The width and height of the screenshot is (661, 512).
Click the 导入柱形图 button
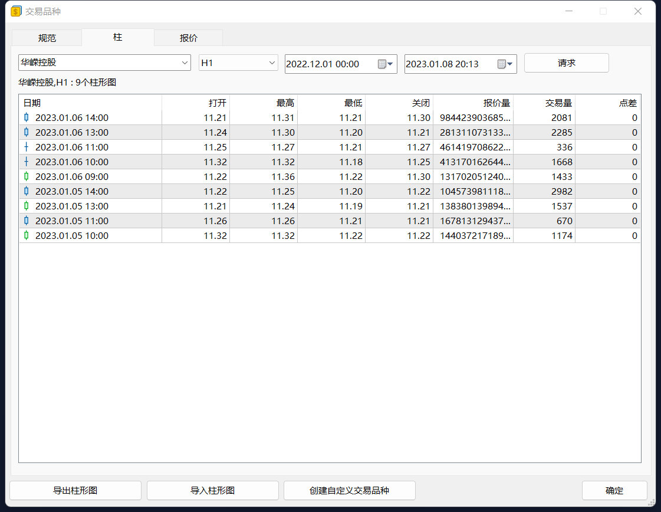pos(212,490)
